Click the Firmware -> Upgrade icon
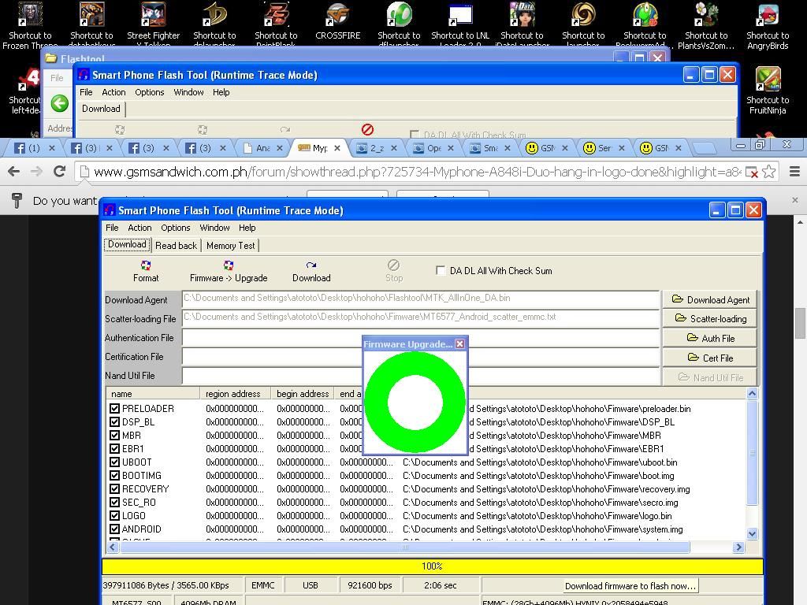The width and height of the screenshot is (807, 605). (229, 265)
